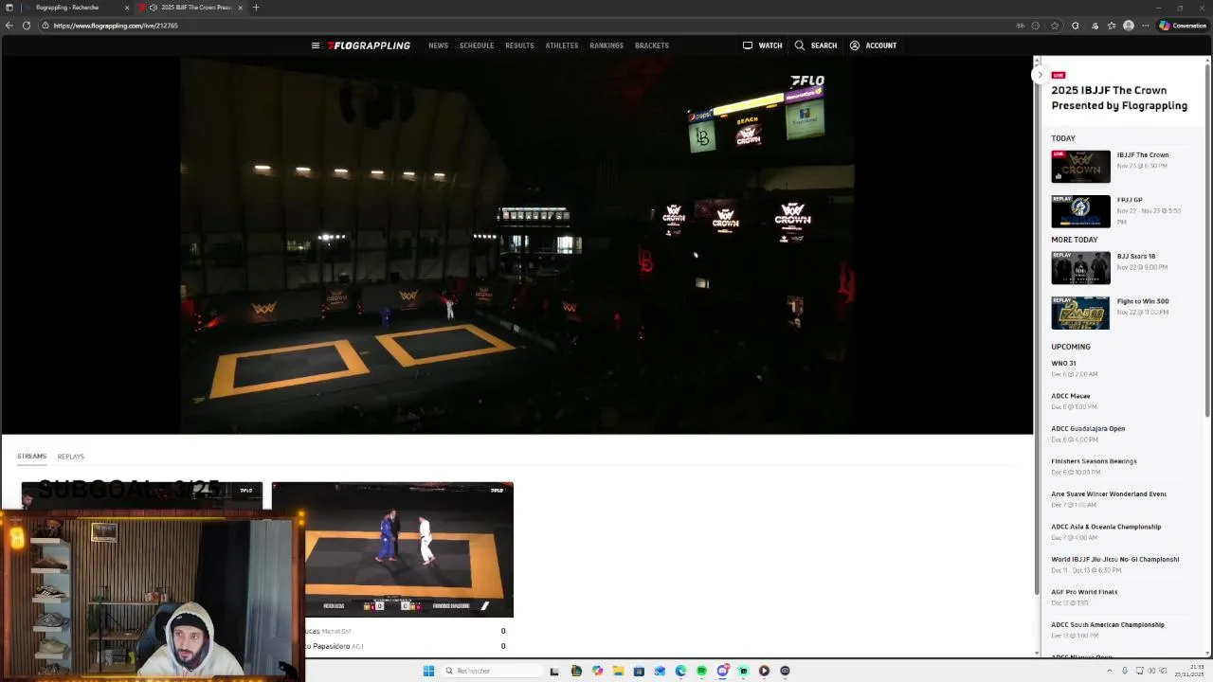Select the BJJ Stars 18 link
The height and width of the screenshot is (682, 1213).
coord(1135,256)
